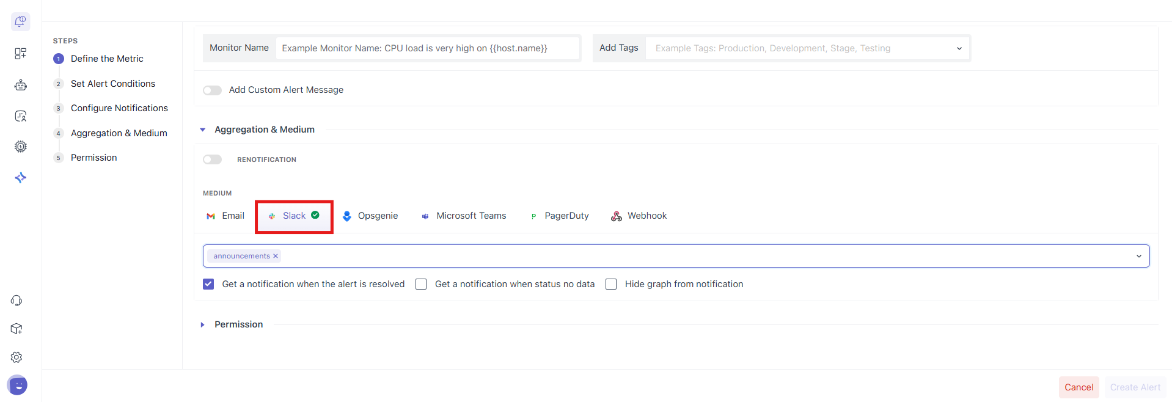Click the box-plus integrations icon in sidebar

[x=16, y=329]
